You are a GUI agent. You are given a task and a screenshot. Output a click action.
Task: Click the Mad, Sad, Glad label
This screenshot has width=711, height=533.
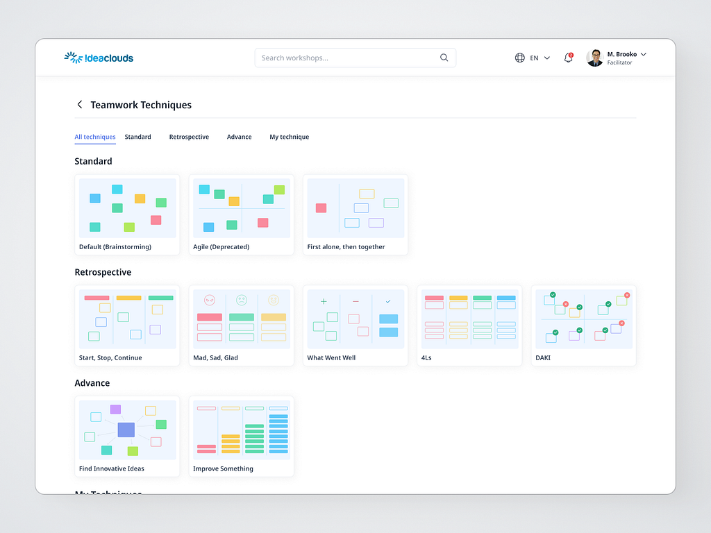[215, 357]
